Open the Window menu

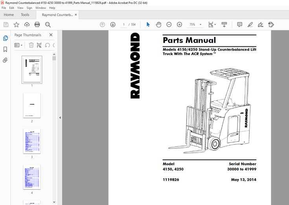tap(40, 8)
